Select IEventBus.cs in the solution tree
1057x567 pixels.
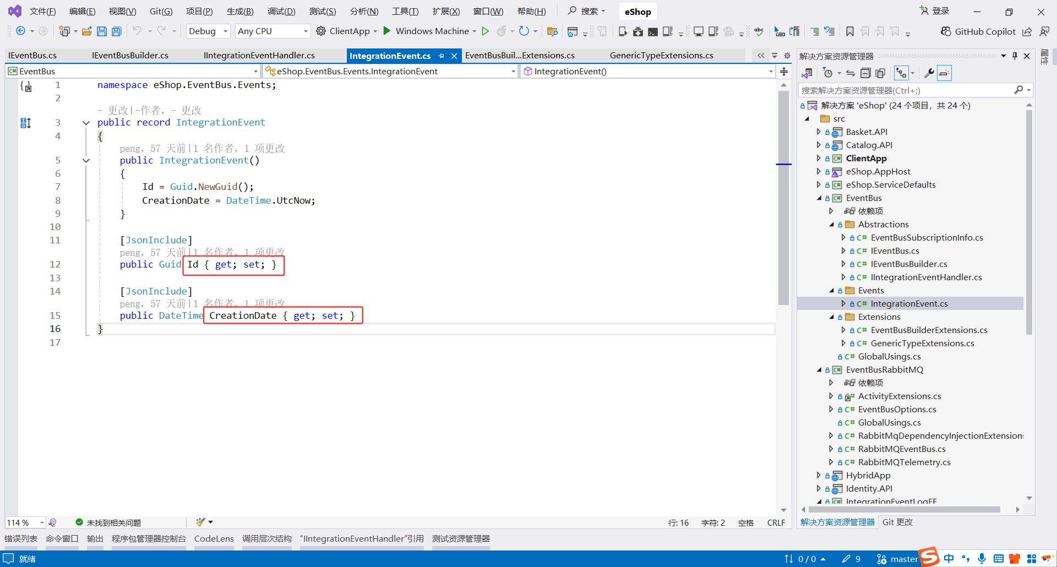coord(895,251)
